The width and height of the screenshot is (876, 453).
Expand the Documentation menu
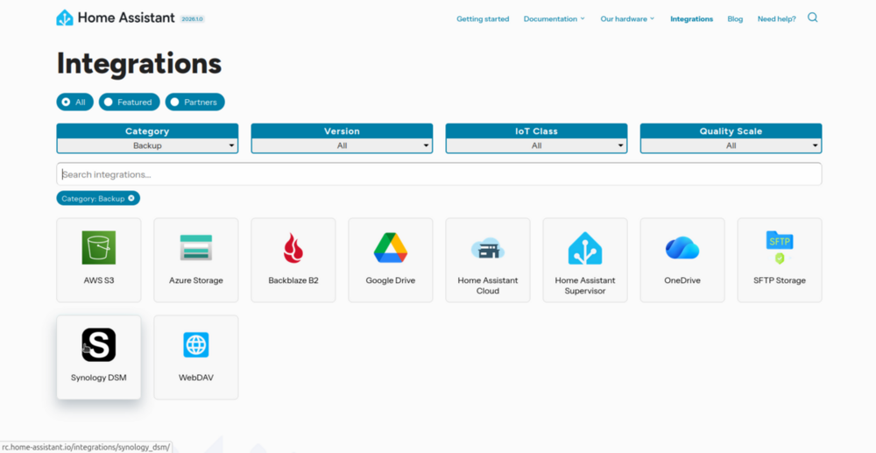pyautogui.click(x=555, y=19)
